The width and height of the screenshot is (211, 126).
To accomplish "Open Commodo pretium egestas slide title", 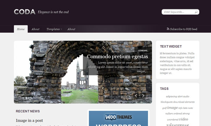I will point(117,56).
